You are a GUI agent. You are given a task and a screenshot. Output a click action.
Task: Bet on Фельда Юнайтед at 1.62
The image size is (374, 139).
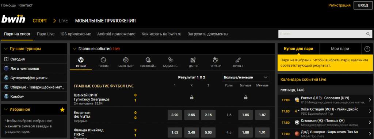[x=175, y=132]
